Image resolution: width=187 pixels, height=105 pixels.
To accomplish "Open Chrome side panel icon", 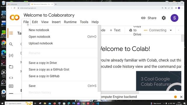I will click(176, 8).
